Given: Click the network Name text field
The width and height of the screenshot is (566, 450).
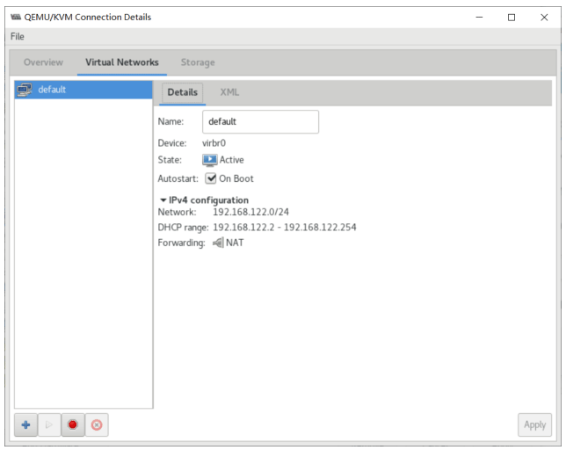Looking at the screenshot, I should (x=260, y=122).
